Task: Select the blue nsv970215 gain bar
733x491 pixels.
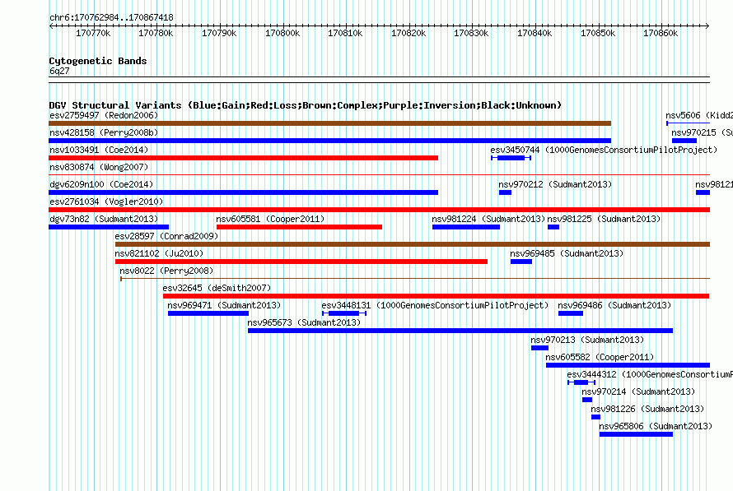Action: tap(684, 141)
